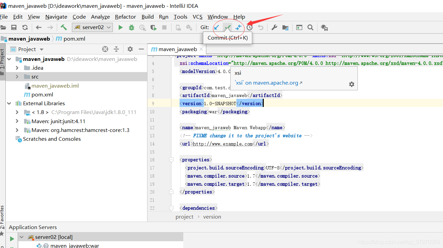The width and height of the screenshot is (443, 248).
Task: Open Project Structure toolbar icon
Action: (285, 27)
